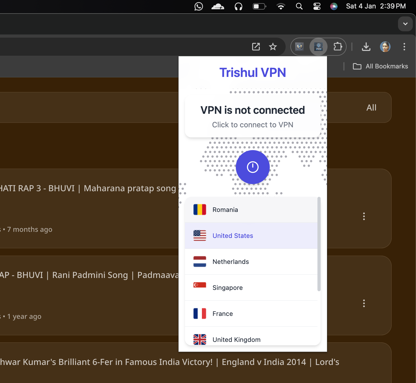
Task: Open Spotlight search in menu bar
Action: click(x=299, y=6)
